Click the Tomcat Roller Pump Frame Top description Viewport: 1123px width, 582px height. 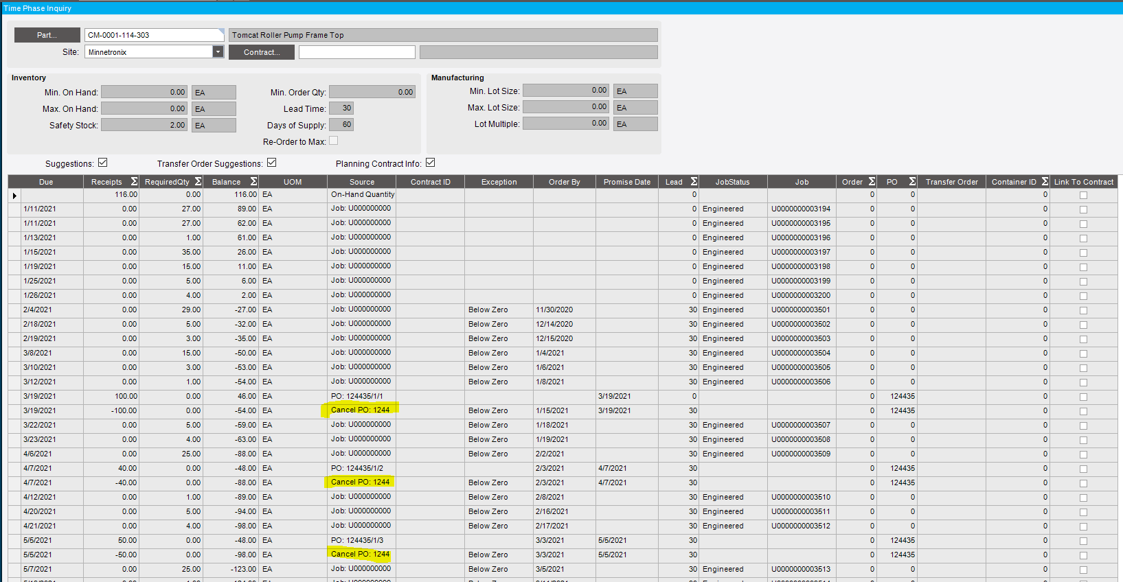click(x=443, y=35)
